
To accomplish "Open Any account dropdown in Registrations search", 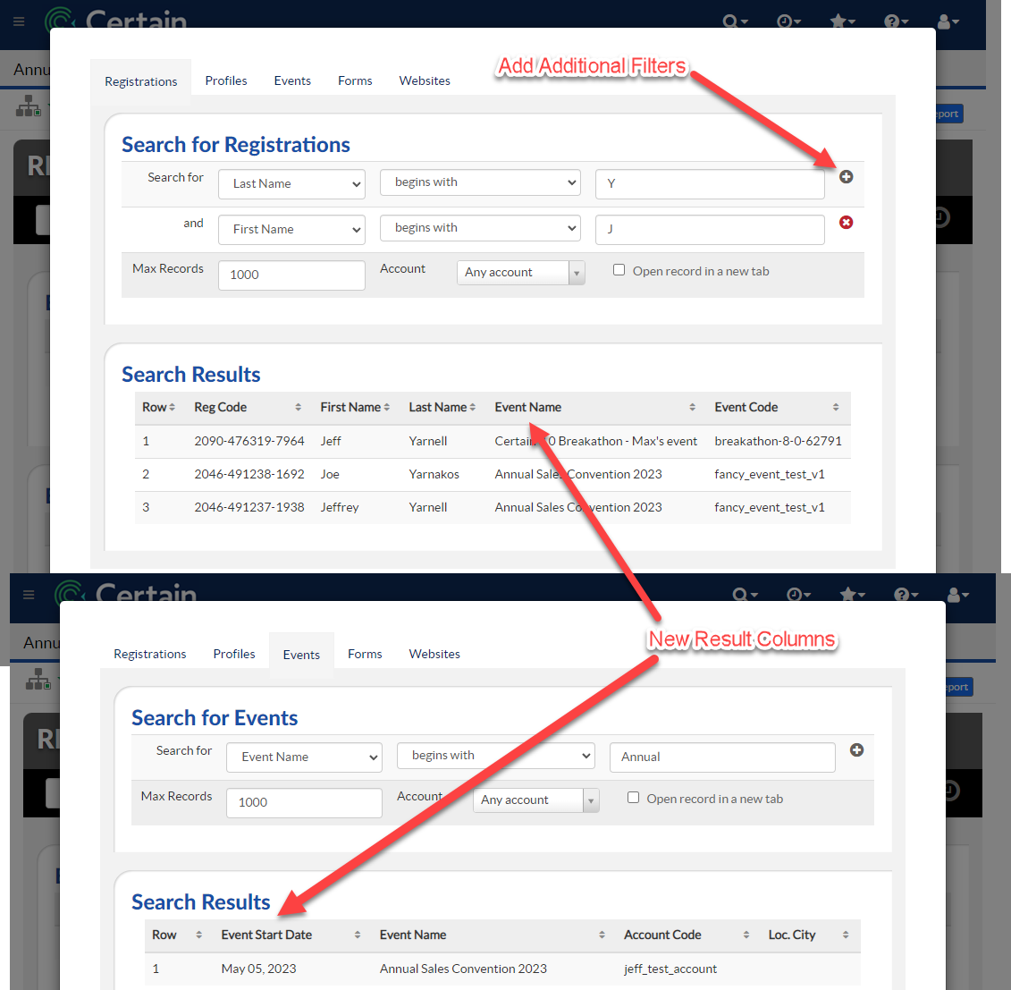I will (x=521, y=272).
